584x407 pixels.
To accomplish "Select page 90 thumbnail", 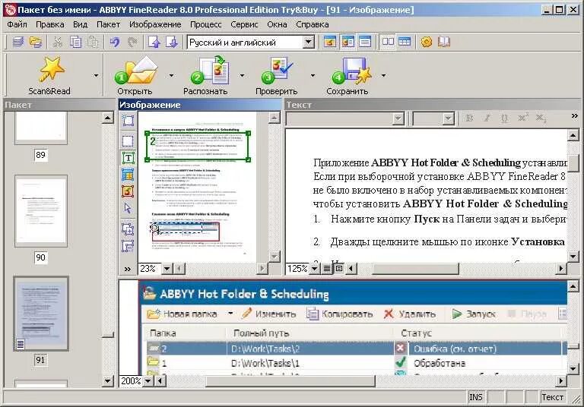I will point(41,211).
